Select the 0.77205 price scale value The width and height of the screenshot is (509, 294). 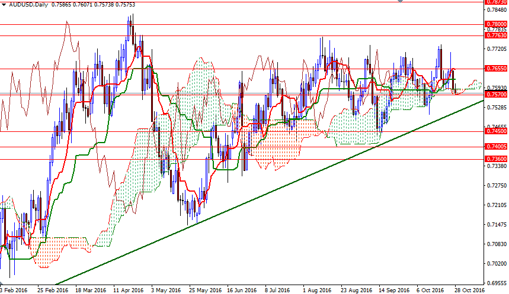[497, 49]
